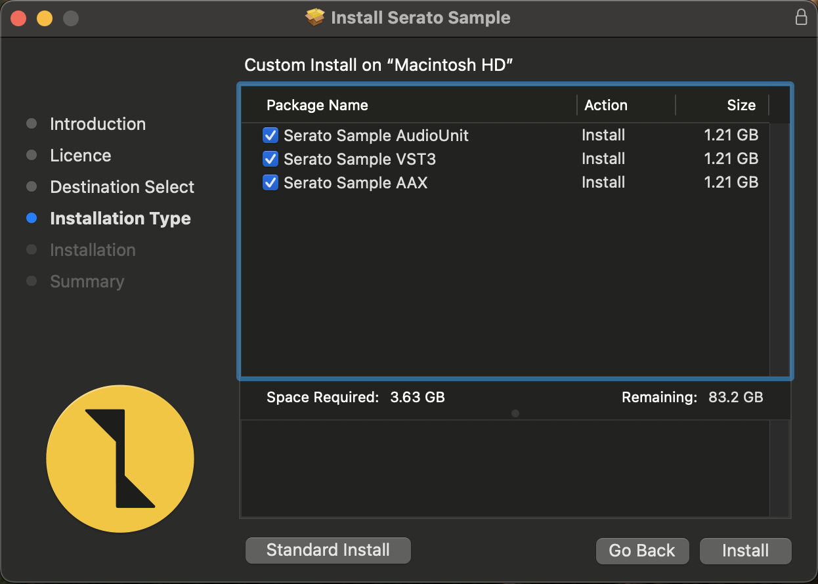The height and width of the screenshot is (584, 818).
Task: Select the Installation Type step
Action: tap(120, 219)
